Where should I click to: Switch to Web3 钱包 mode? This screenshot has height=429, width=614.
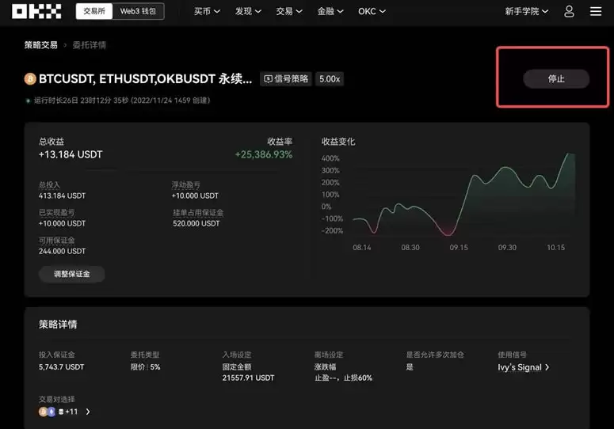pyautogui.click(x=138, y=12)
